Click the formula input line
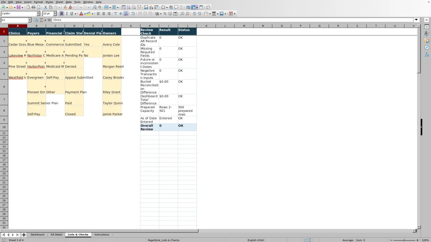The width and height of the screenshot is (431, 242). 233,20
